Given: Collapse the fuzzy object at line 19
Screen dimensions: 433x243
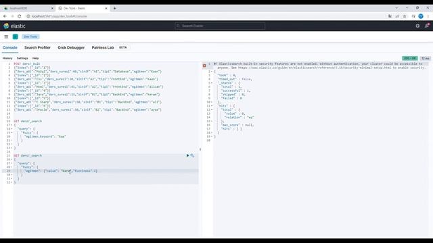Looking at the screenshot, I should (x=12, y=133).
